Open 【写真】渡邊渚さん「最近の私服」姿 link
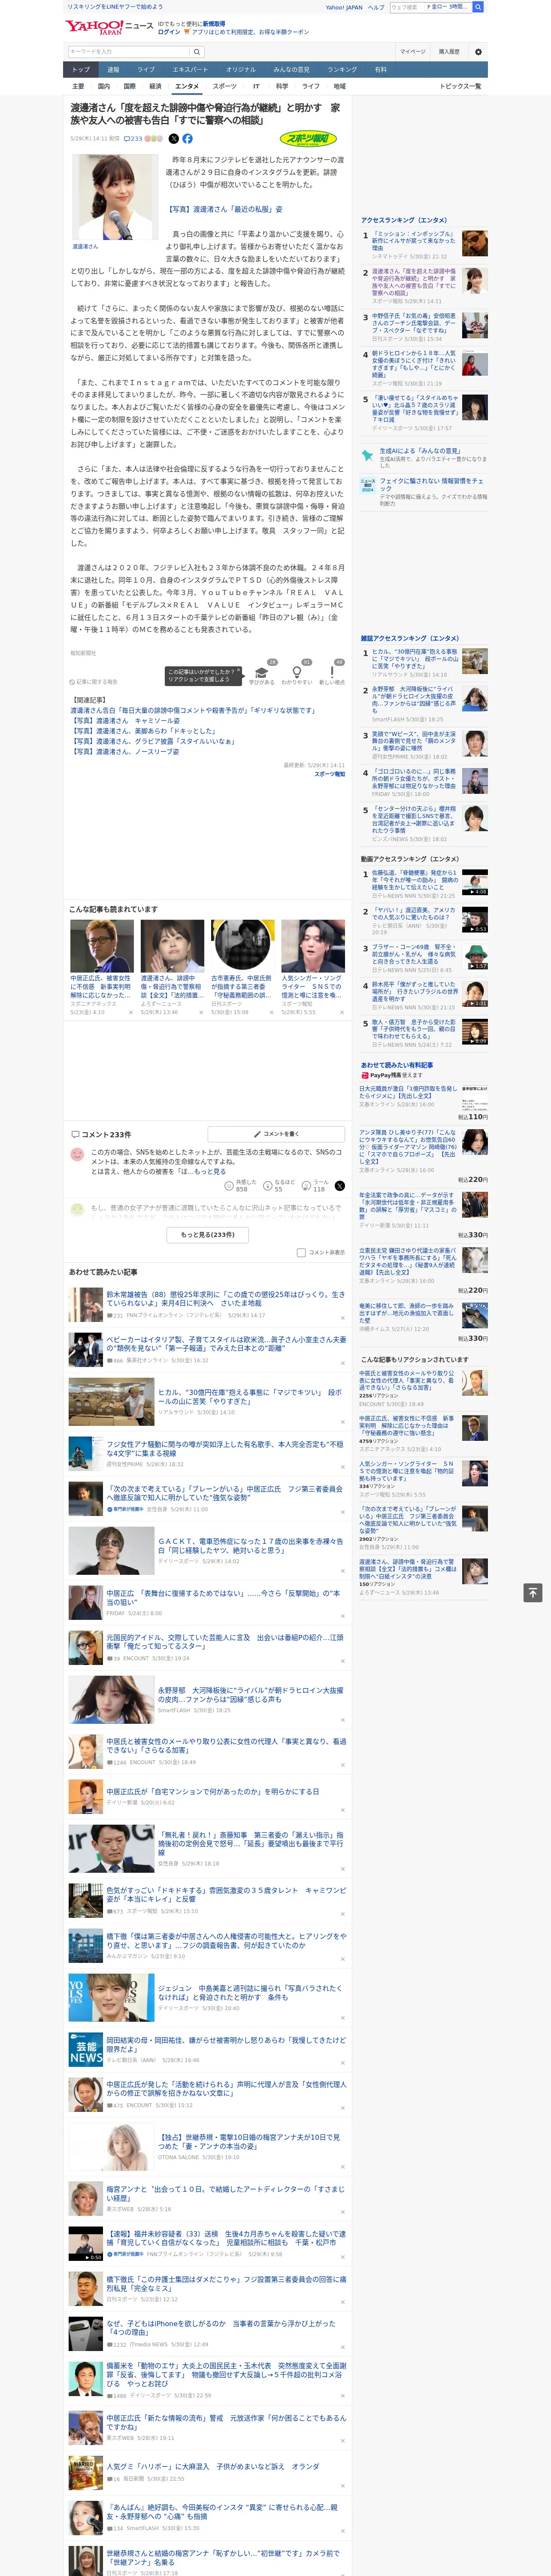The height and width of the screenshot is (2576, 551). 225,210
